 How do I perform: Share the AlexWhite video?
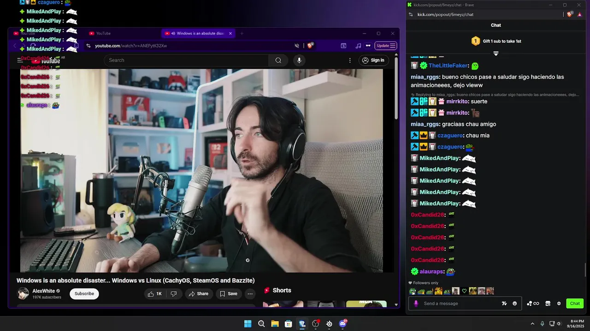(x=199, y=294)
